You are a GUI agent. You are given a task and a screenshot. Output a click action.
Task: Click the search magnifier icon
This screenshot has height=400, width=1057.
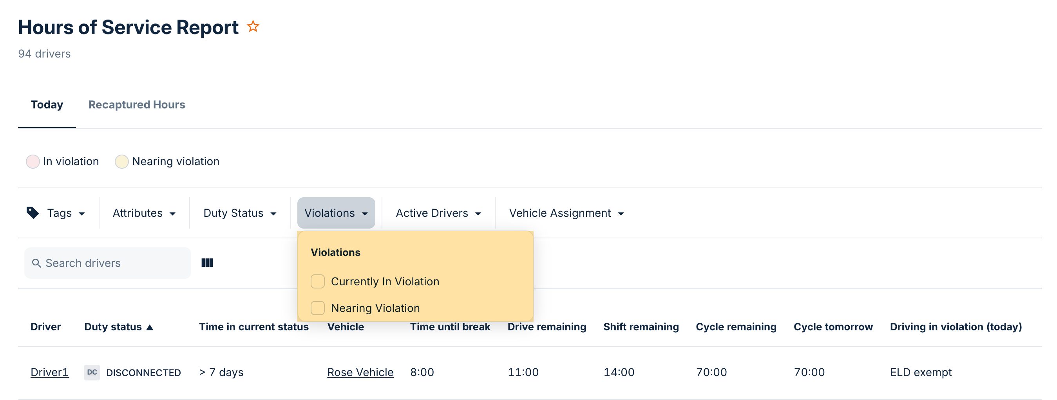tap(36, 263)
